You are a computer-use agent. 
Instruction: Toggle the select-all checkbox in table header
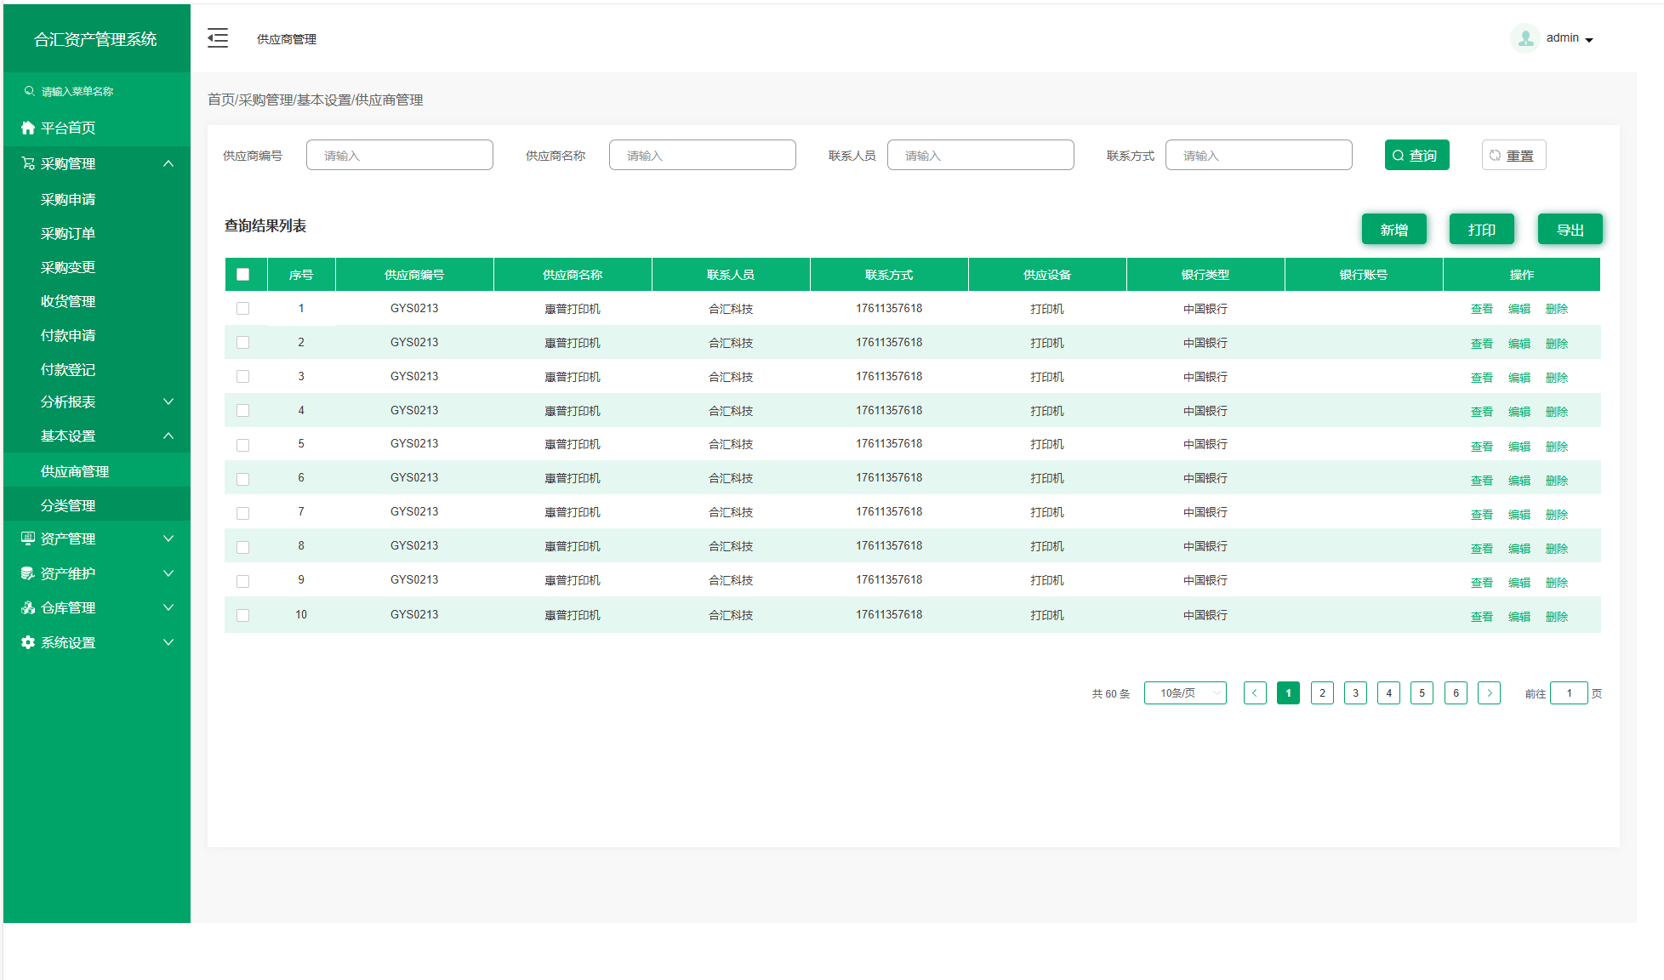(243, 275)
